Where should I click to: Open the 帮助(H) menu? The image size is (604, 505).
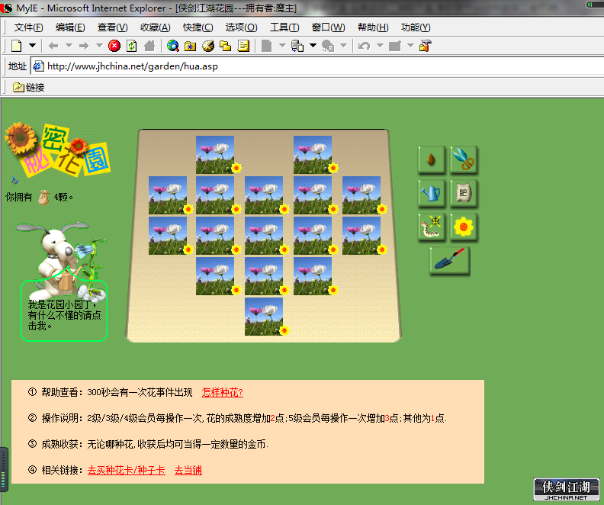[x=373, y=27]
